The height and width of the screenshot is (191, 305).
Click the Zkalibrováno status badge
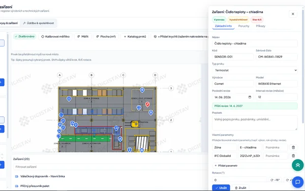(x=24, y=37)
